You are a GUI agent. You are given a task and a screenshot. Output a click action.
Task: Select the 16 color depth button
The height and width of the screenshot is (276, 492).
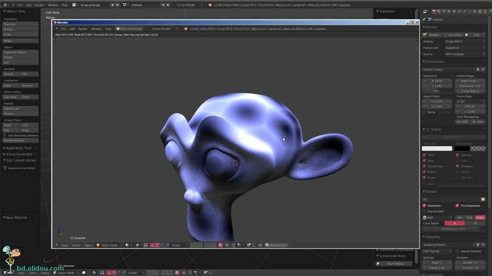[x=475, y=223]
